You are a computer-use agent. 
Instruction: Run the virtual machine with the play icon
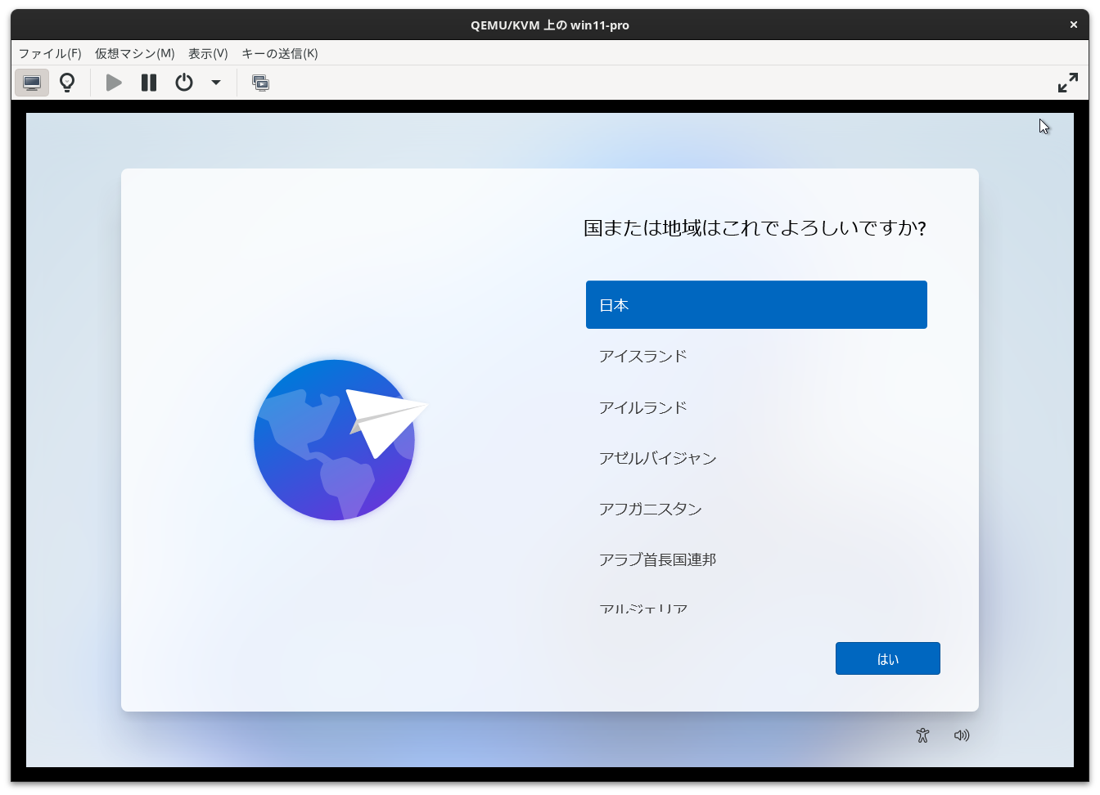click(113, 82)
